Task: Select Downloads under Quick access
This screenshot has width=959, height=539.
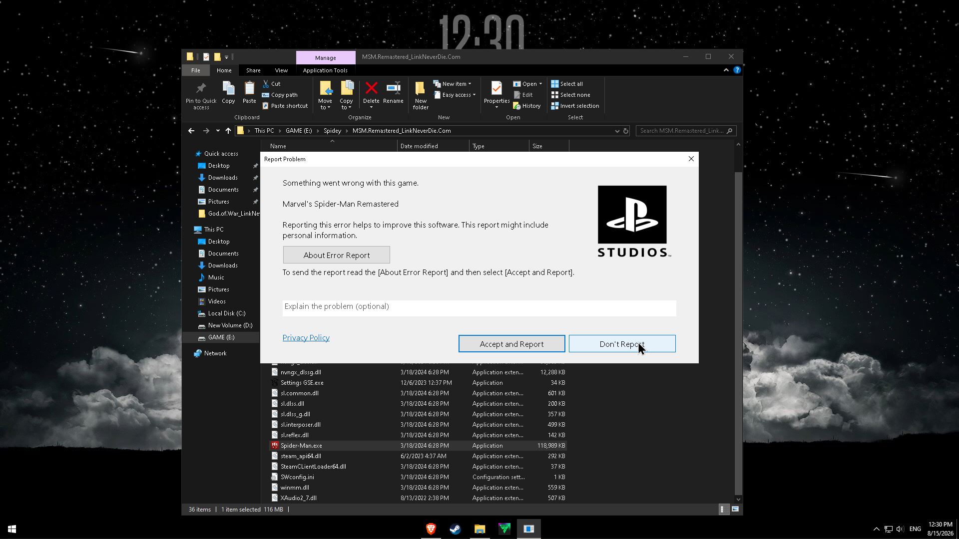Action: click(x=223, y=178)
